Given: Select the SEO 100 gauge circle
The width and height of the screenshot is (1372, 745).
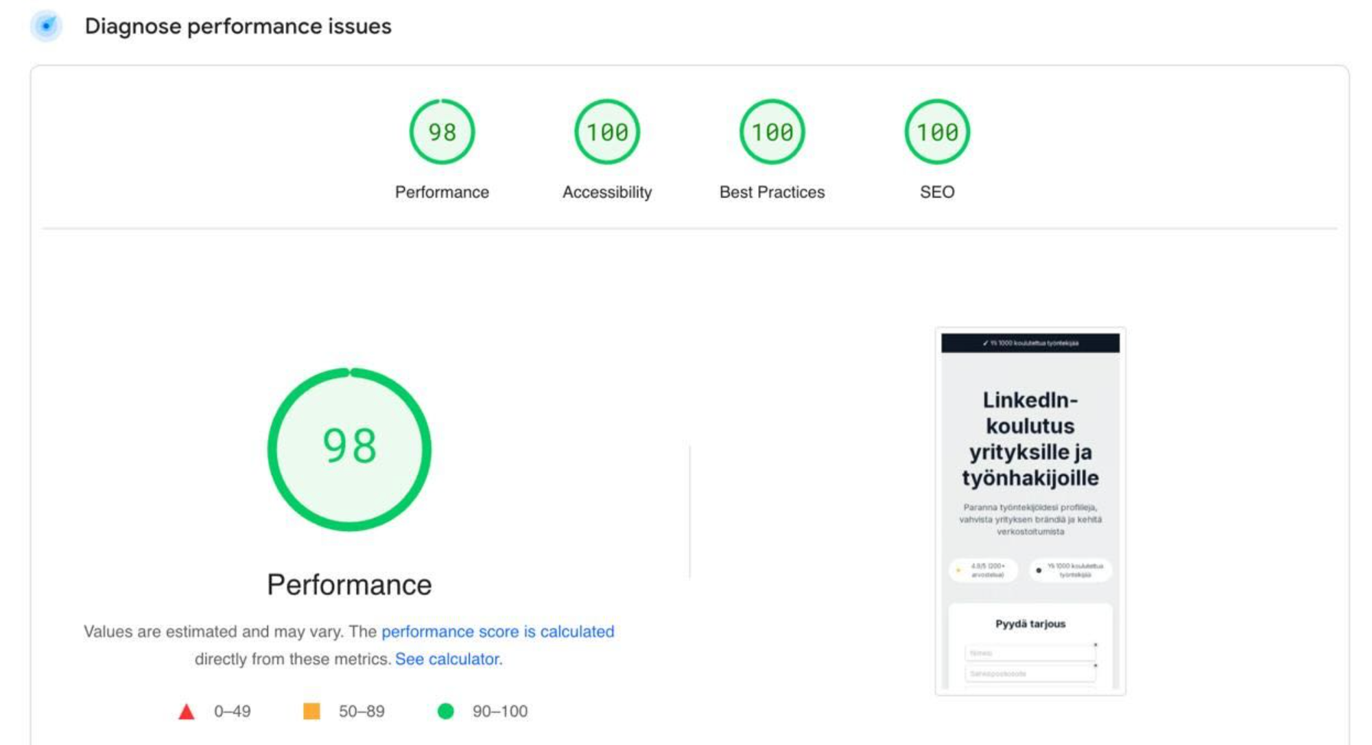Looking at the screenshot, I should click(x=937, y=132).
